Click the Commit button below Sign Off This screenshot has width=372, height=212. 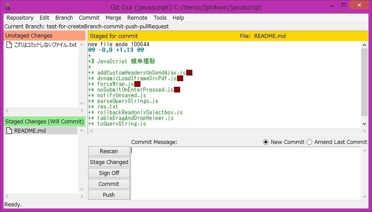[109, 184]
